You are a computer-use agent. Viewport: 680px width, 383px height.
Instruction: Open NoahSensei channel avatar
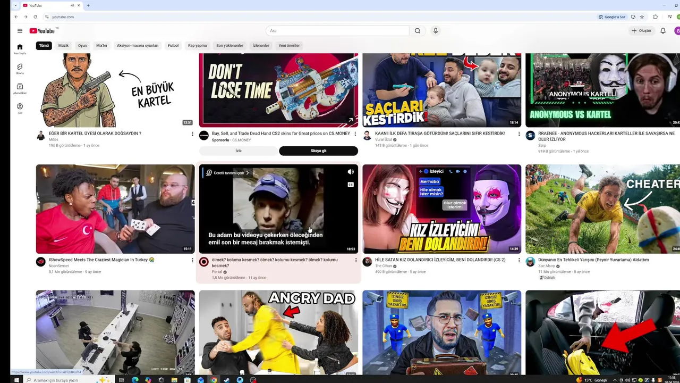41,262
